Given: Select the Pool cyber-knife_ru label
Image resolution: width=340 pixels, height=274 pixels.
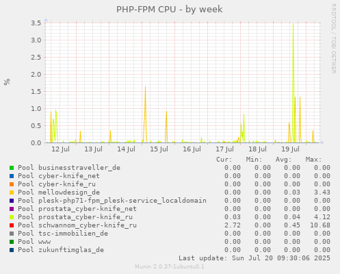Looking at the screenshot, I should [57, 184].
